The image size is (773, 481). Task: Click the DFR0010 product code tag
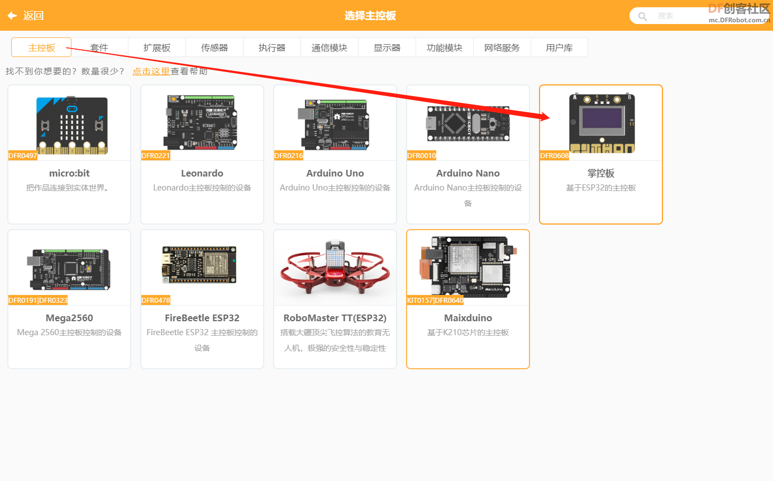click(x=422, y=155)
